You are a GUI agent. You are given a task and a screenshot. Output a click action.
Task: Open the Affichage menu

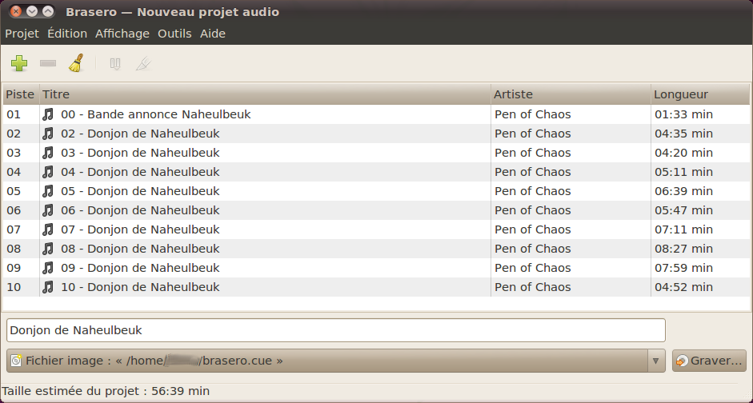(x=122, y=34)
